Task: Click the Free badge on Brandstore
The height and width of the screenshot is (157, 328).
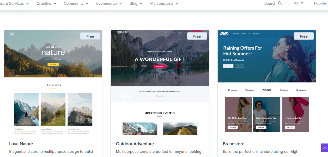Action: (x=304, y=36)
